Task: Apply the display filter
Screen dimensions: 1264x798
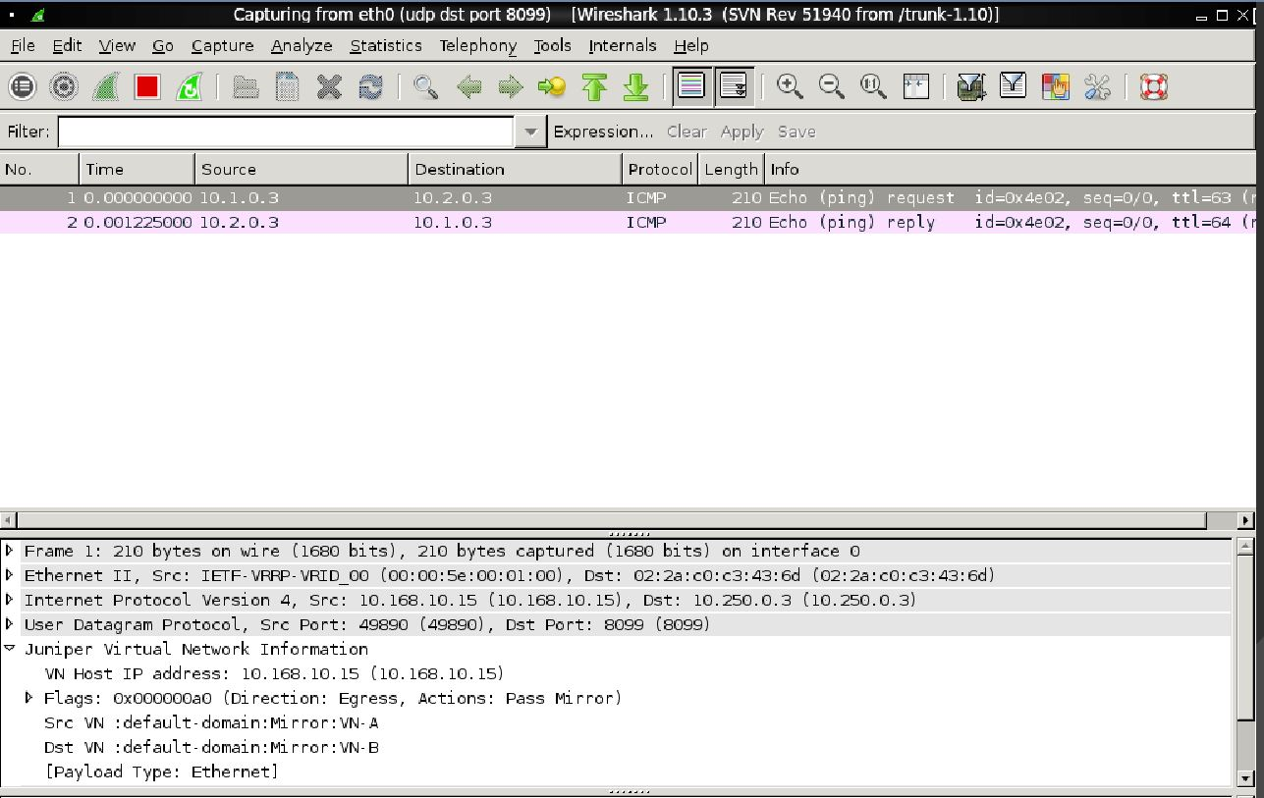Action: point(742,132)
